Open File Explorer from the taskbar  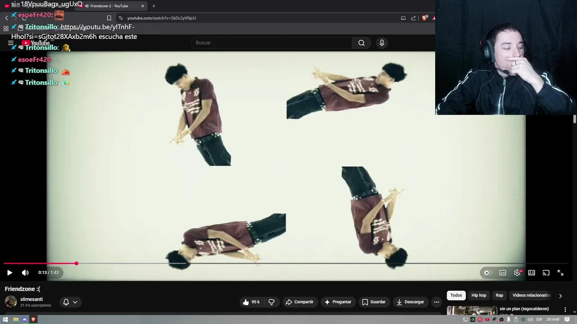16,319
